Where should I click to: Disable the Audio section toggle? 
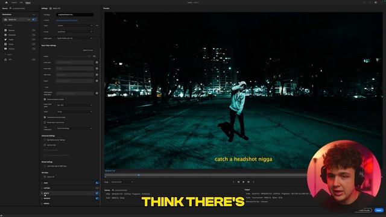(97, 183)
